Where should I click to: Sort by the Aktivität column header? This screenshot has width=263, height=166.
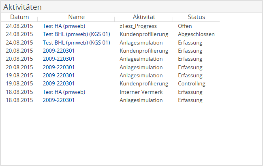[144, 17]
